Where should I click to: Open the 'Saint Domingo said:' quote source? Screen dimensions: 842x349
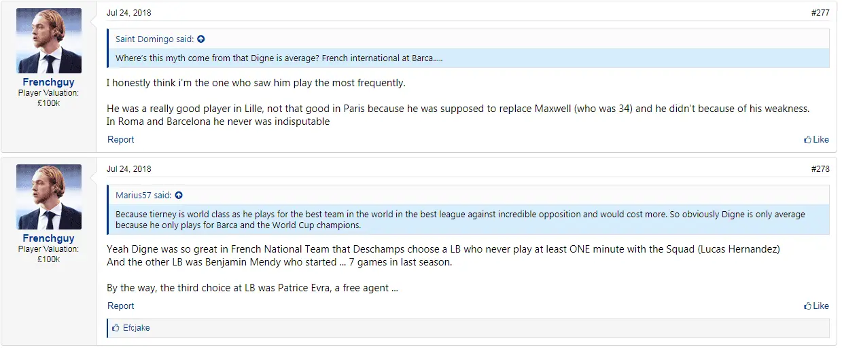pos(155,39)
